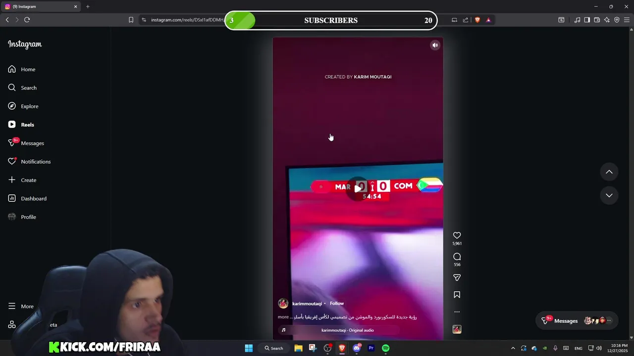Go to your Profile page

click(22, 217)
